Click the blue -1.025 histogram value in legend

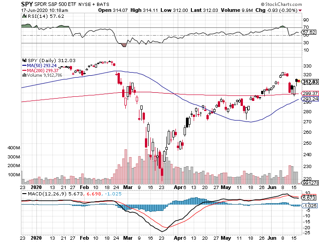(113, 194)
